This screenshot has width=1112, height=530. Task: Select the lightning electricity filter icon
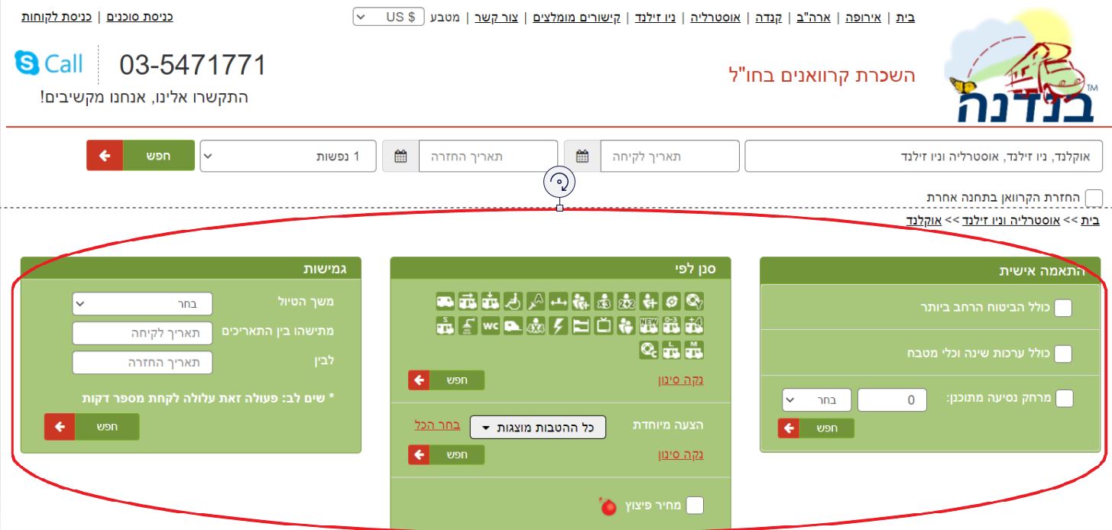(558, 325)
